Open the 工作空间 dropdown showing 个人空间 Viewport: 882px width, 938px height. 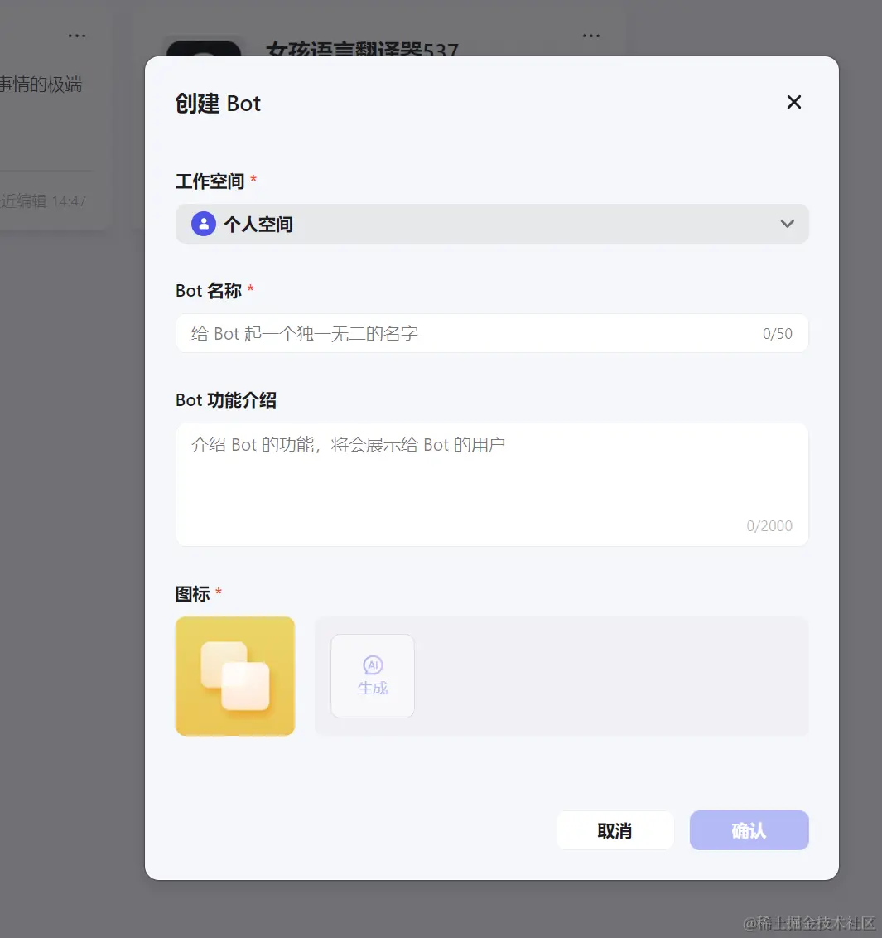coord(492,224)
